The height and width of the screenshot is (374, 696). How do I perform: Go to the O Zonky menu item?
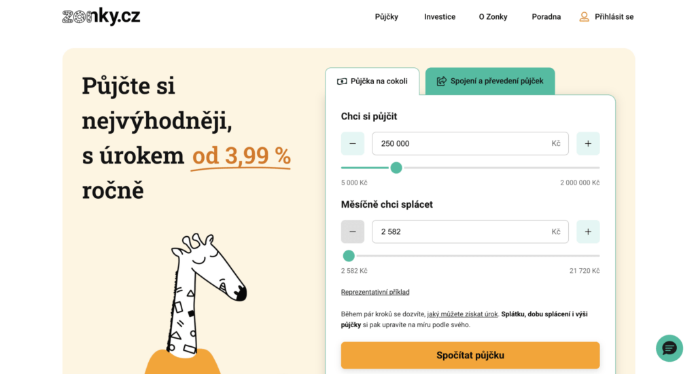click(x=493, y=17)
